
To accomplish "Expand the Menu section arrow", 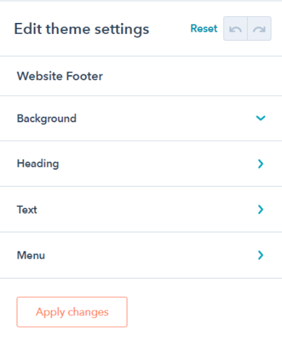I will (260, 255).
